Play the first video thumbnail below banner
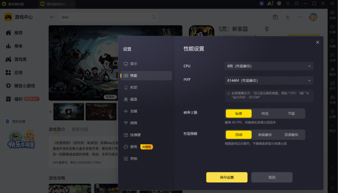The image size is (338, 193). [x=69, y=112]
